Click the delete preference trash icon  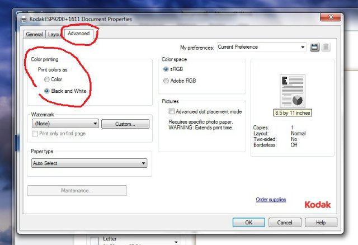click(326, 47)
